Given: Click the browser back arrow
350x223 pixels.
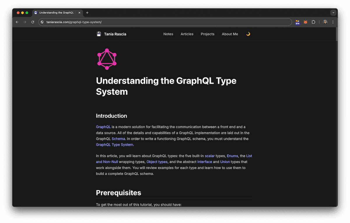Looking at the screenshot, I should click(17, 22).
